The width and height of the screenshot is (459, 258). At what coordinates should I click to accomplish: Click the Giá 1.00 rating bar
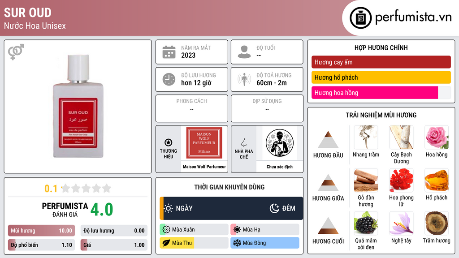click(114, 245)
